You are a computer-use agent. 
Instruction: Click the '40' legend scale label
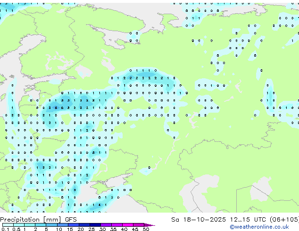click(x=124, y=229)
